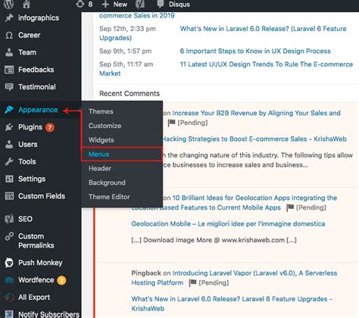Viewport: 359px width, 318px height.
Task: Open 10 Brilliant Ideas for Geolocation Apps link
Action: click(254, 198)
